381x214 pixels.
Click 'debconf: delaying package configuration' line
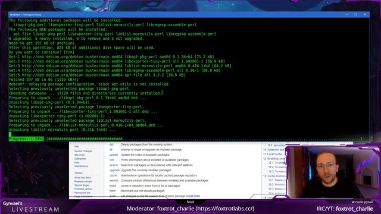pos(89,84)
